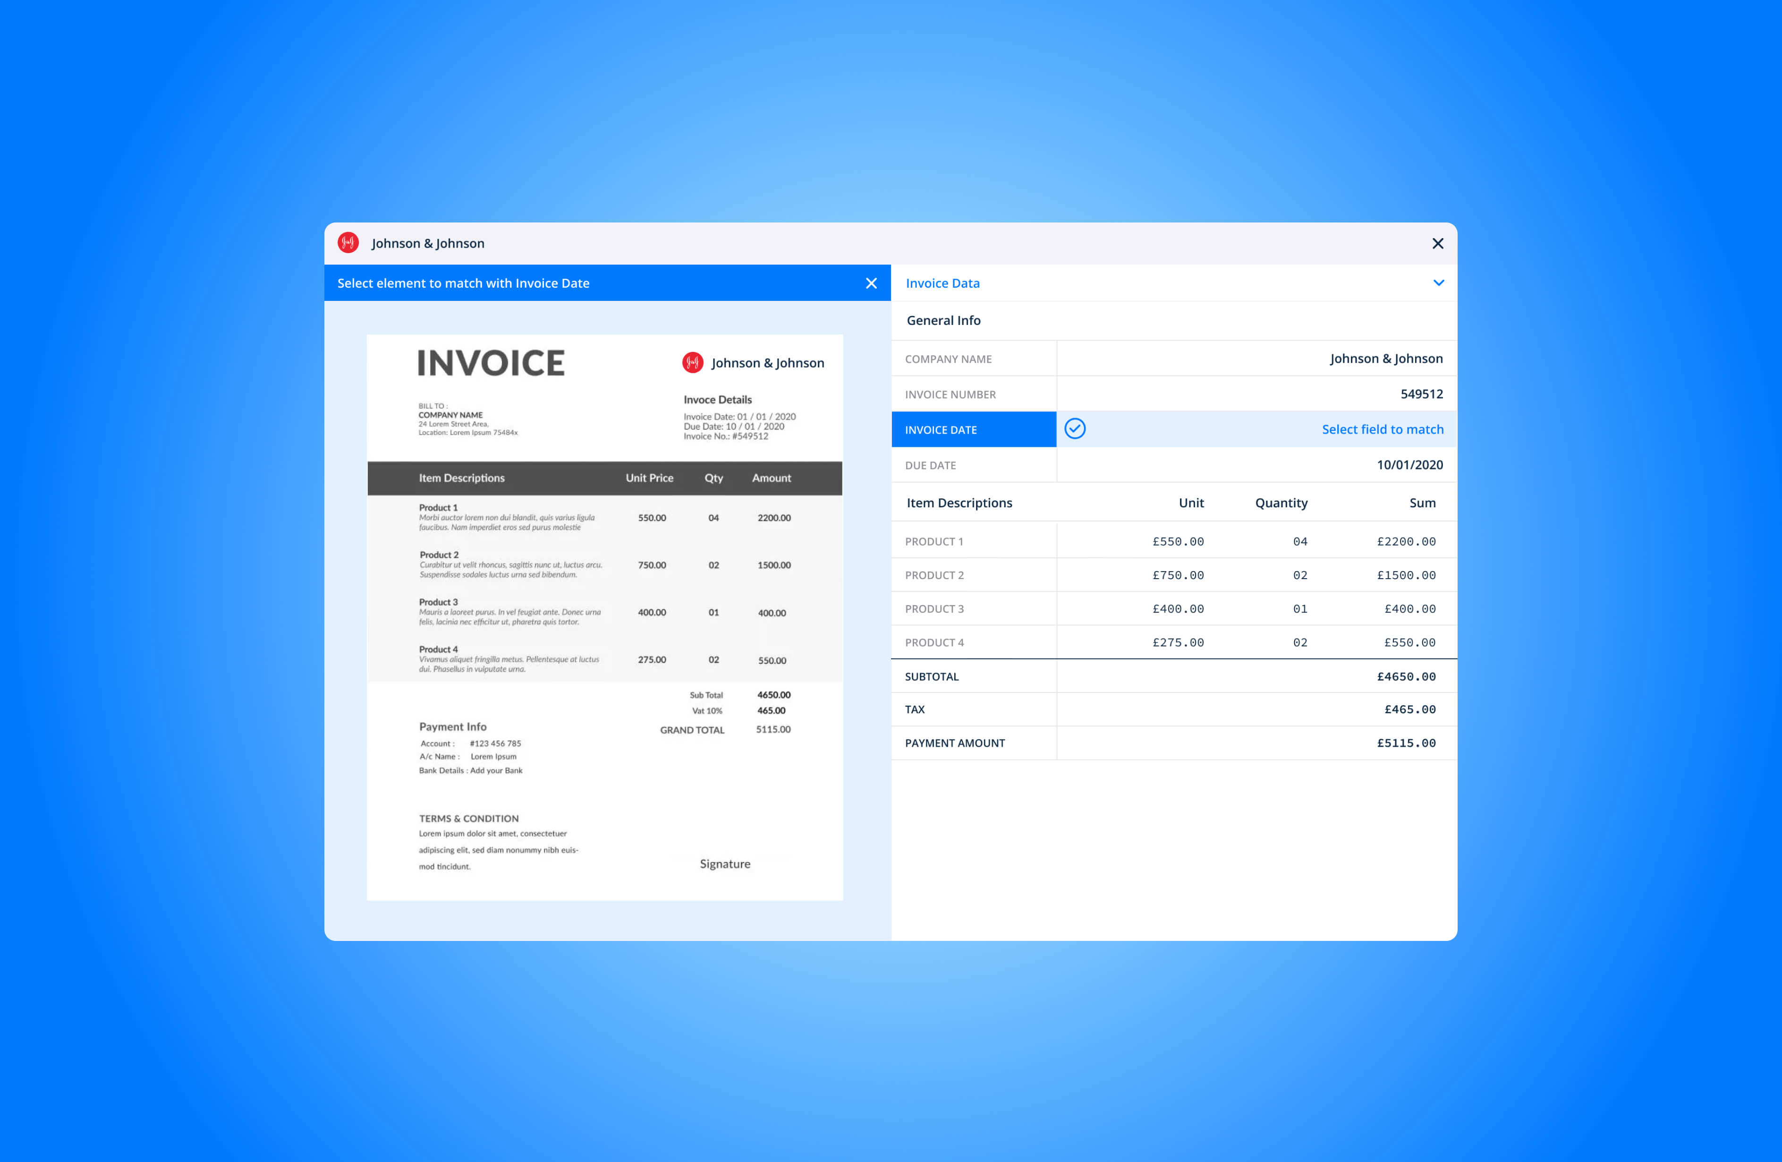Click the due date value 10/01/2020
1782x1162 pixels.
1409,464
